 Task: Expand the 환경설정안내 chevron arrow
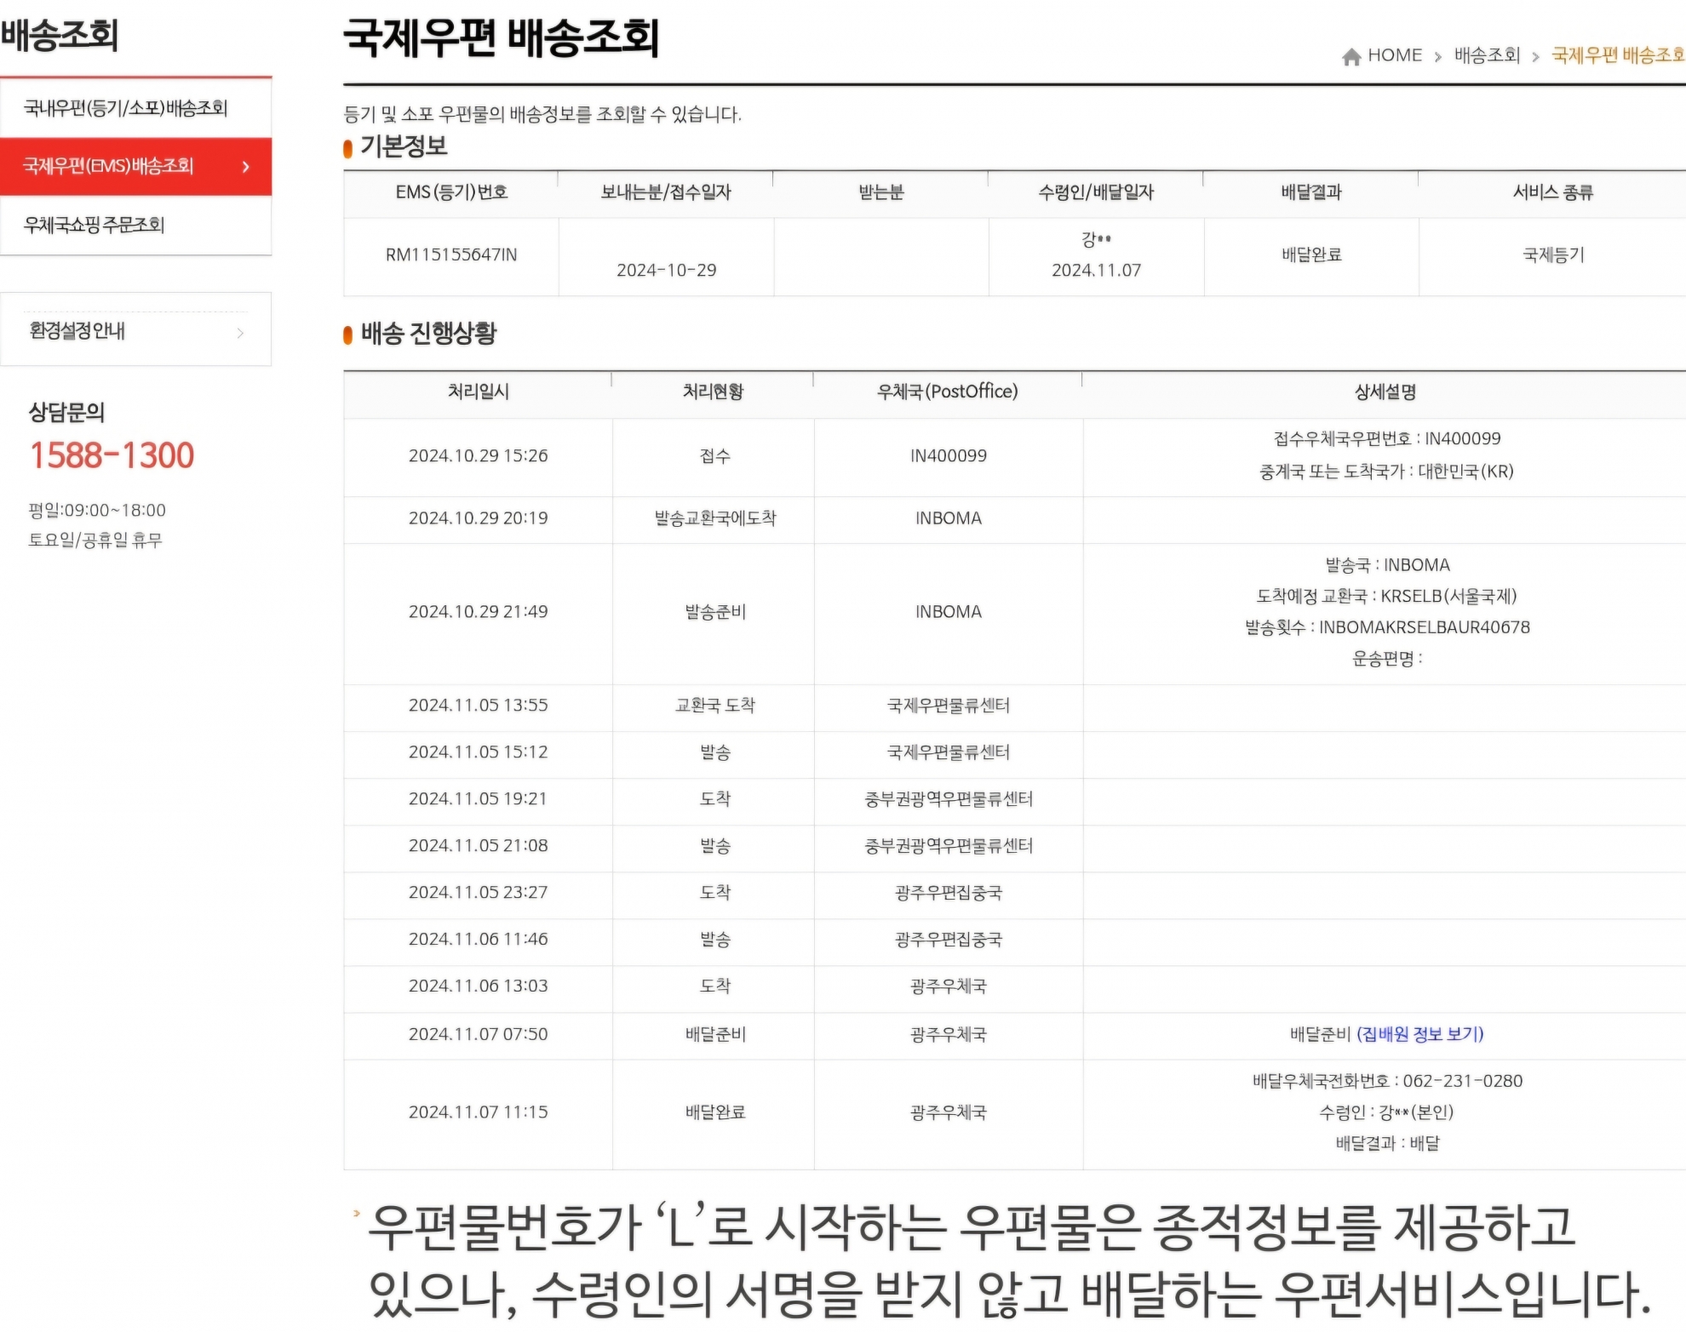tap(240, 333)
